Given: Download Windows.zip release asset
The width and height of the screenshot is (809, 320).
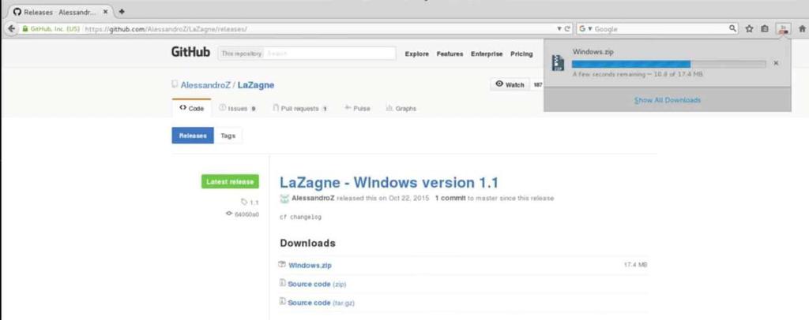Looking at the screenshot, I should [x=310, y=266].
